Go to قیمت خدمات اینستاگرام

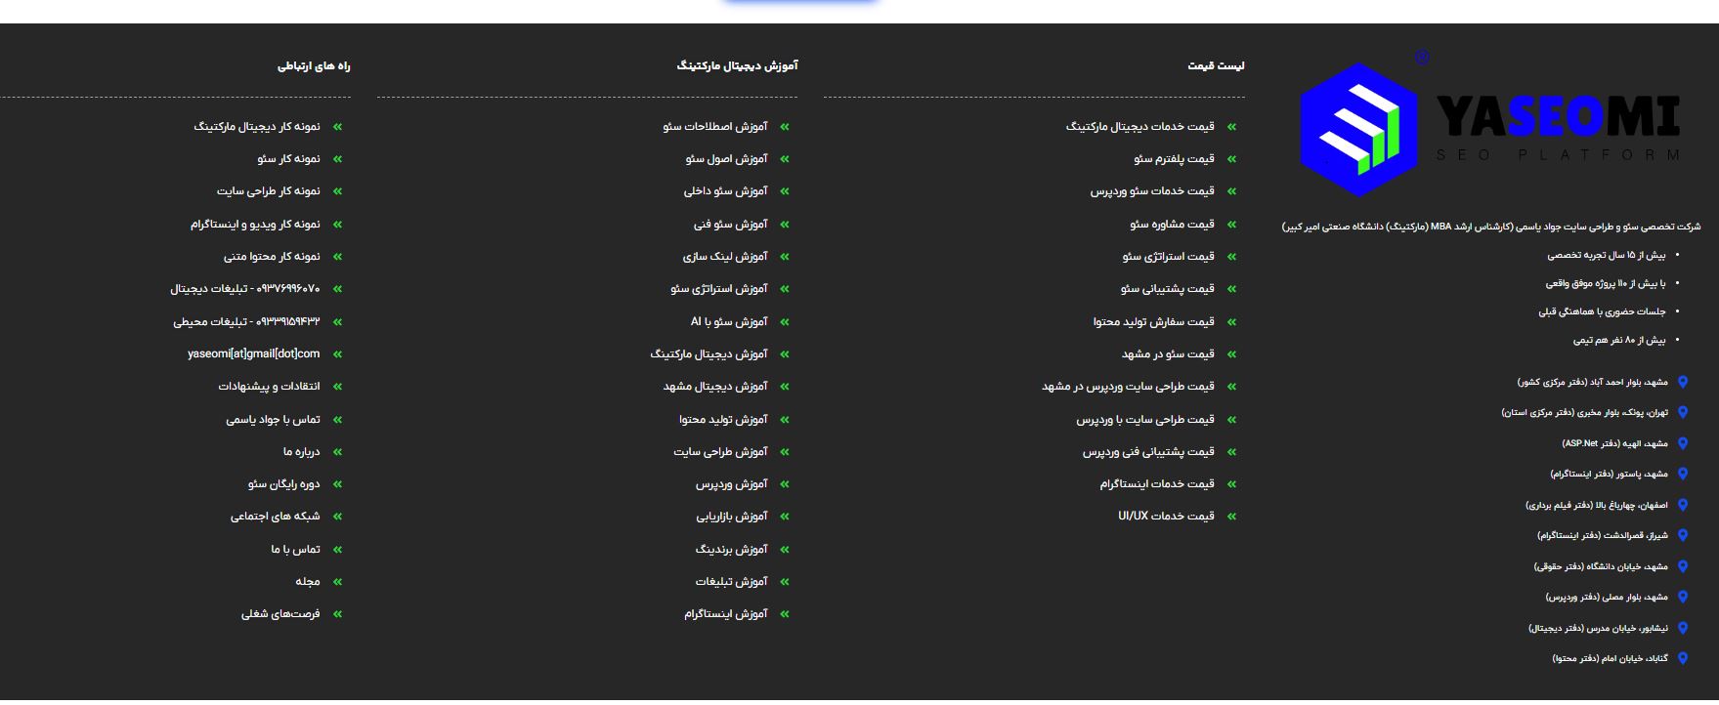(1157, 484)
